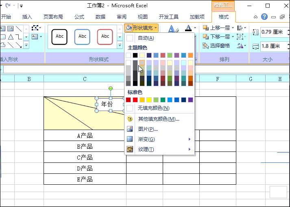The height and width of the screenshot is (207, 290).
Task: Expand the Gradient (渐变) submenu arrow
Action: tap(190, 139)
